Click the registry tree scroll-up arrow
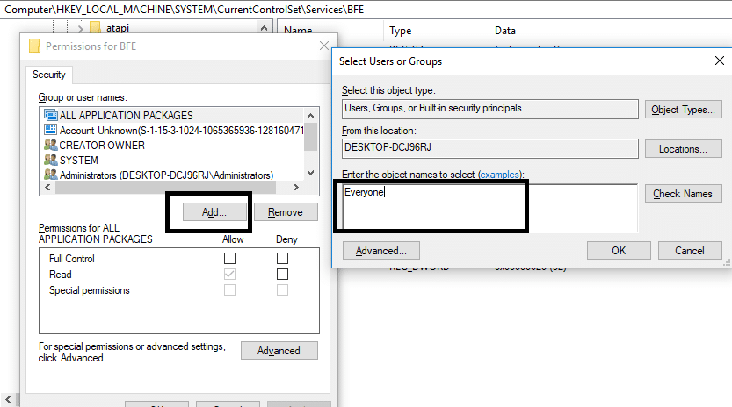Screen dimensions: 732x407 coord(264,28)
